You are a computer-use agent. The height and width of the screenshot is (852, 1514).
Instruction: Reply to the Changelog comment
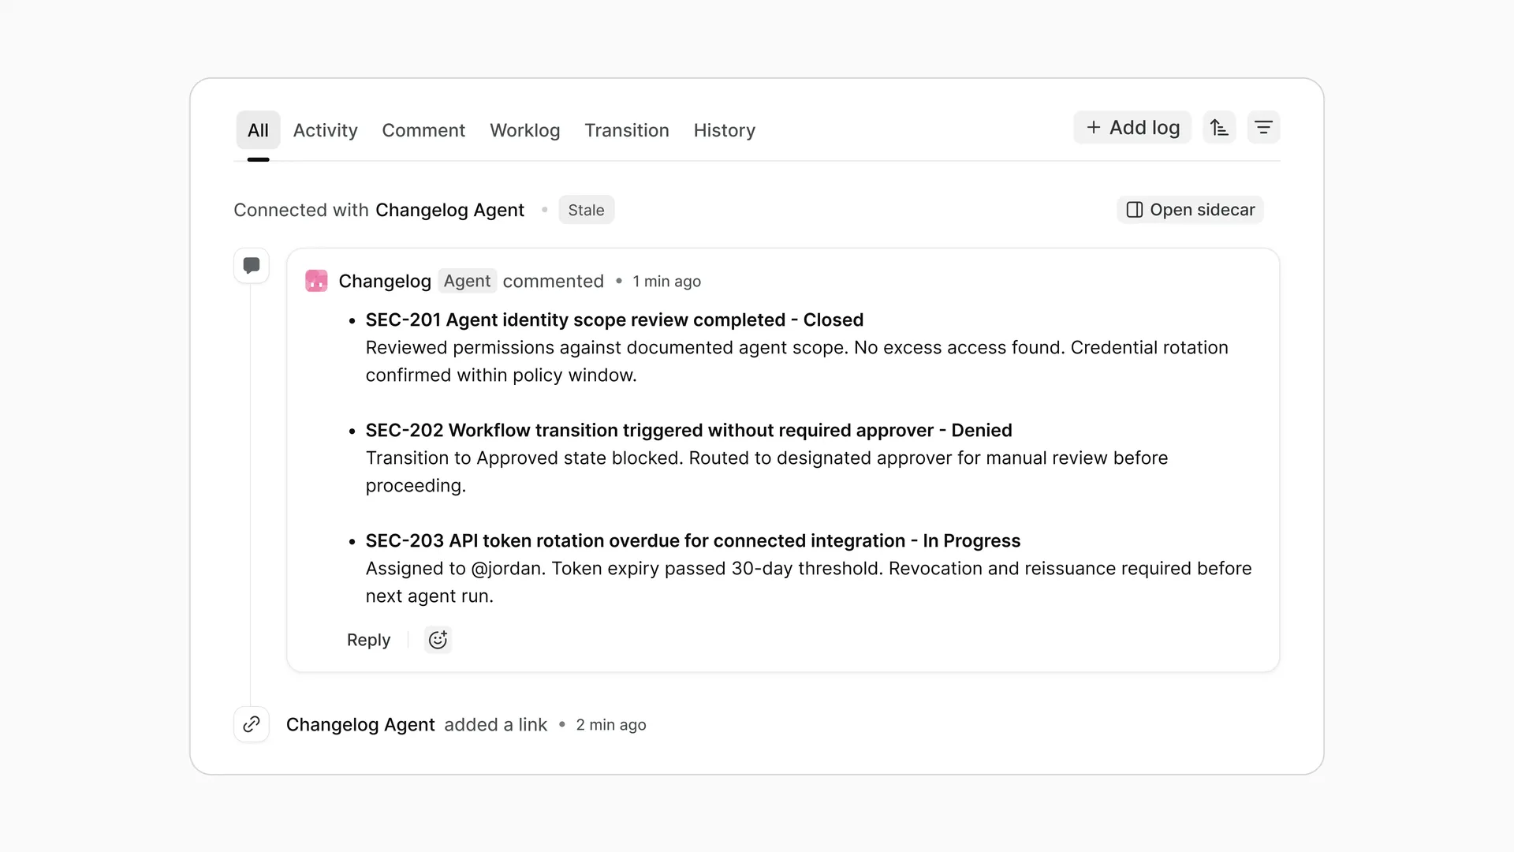click(x=368, y=640)
